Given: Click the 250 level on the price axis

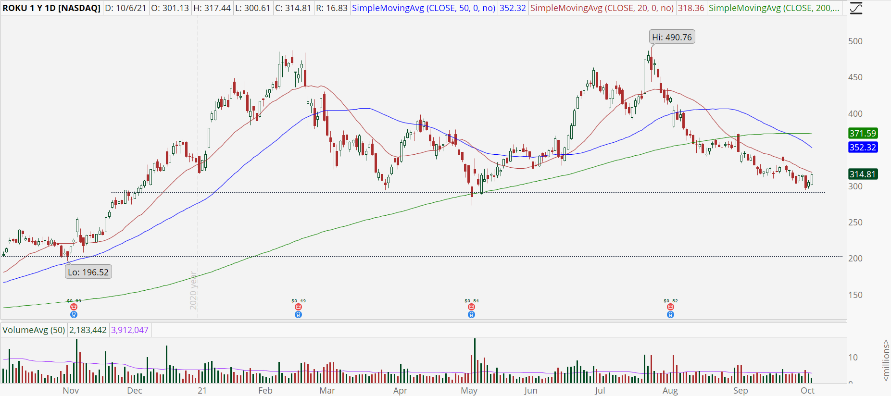Looking at the screenshot, I should 855,222.
